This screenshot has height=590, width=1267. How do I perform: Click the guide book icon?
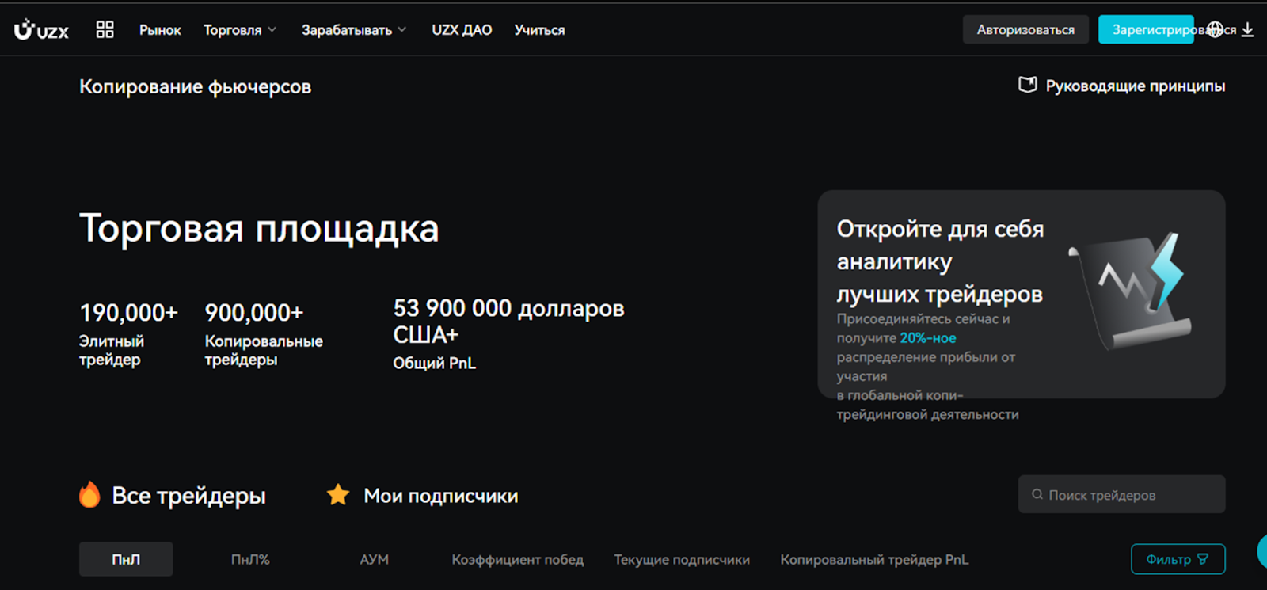[1027, 85]
